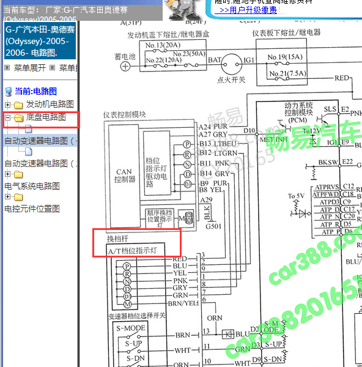Select the 电控元件位置图 label
The image size is (362, 367).
pos(32,209)
